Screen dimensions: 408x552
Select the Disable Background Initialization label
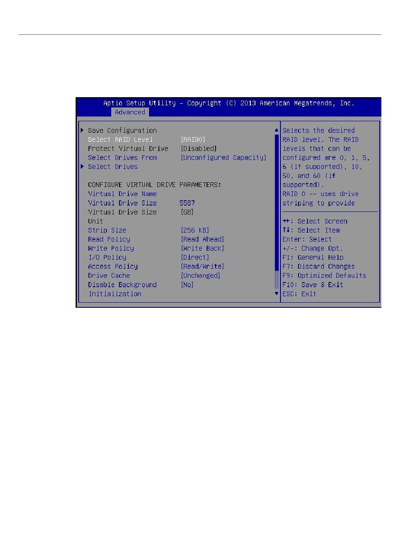coord(122,289)
